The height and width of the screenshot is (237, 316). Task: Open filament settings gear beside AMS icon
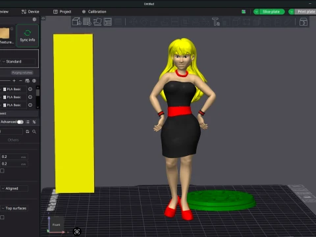coord(34,81)
